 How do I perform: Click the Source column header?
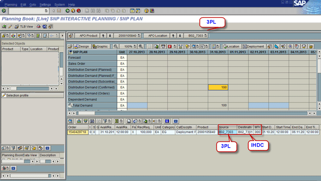(227, 127)
